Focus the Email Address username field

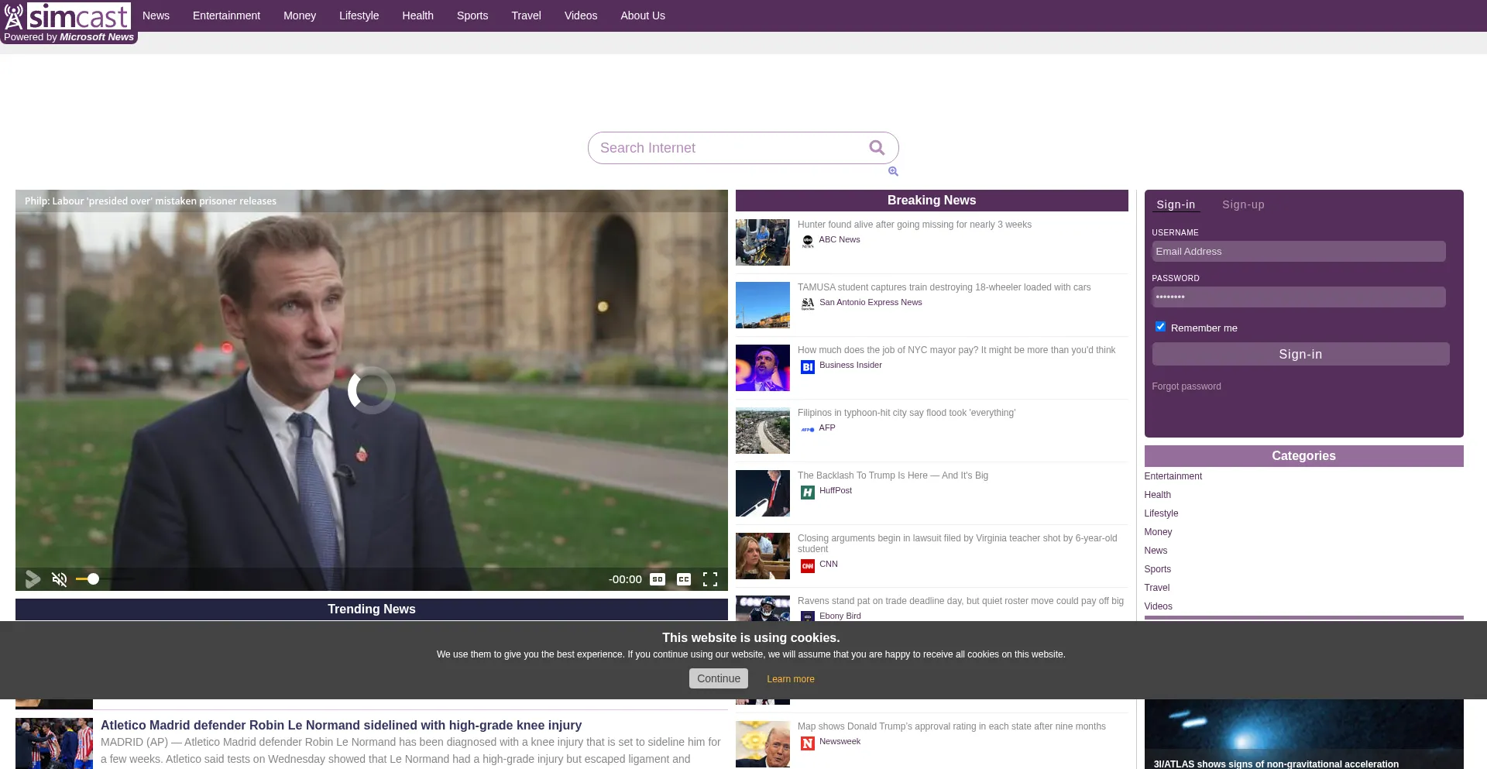[x=1298, y=252]
